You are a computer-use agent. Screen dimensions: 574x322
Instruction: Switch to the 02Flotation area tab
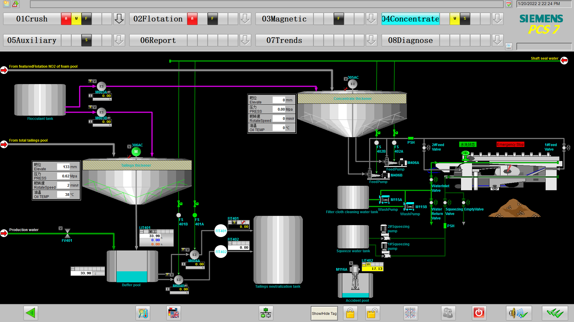point(158,19)
